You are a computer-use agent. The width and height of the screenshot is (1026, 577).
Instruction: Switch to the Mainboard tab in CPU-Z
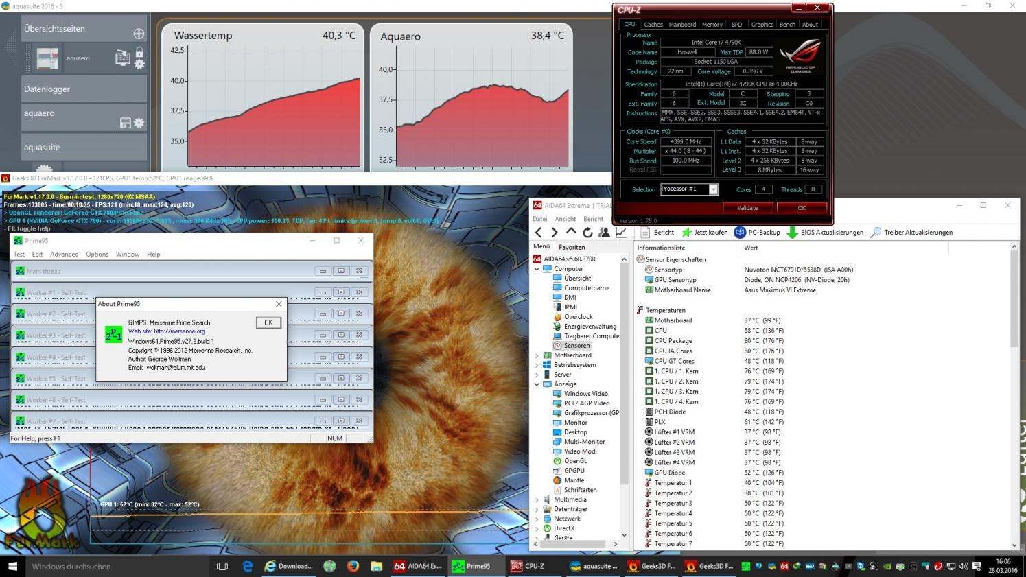pos(682,25)
